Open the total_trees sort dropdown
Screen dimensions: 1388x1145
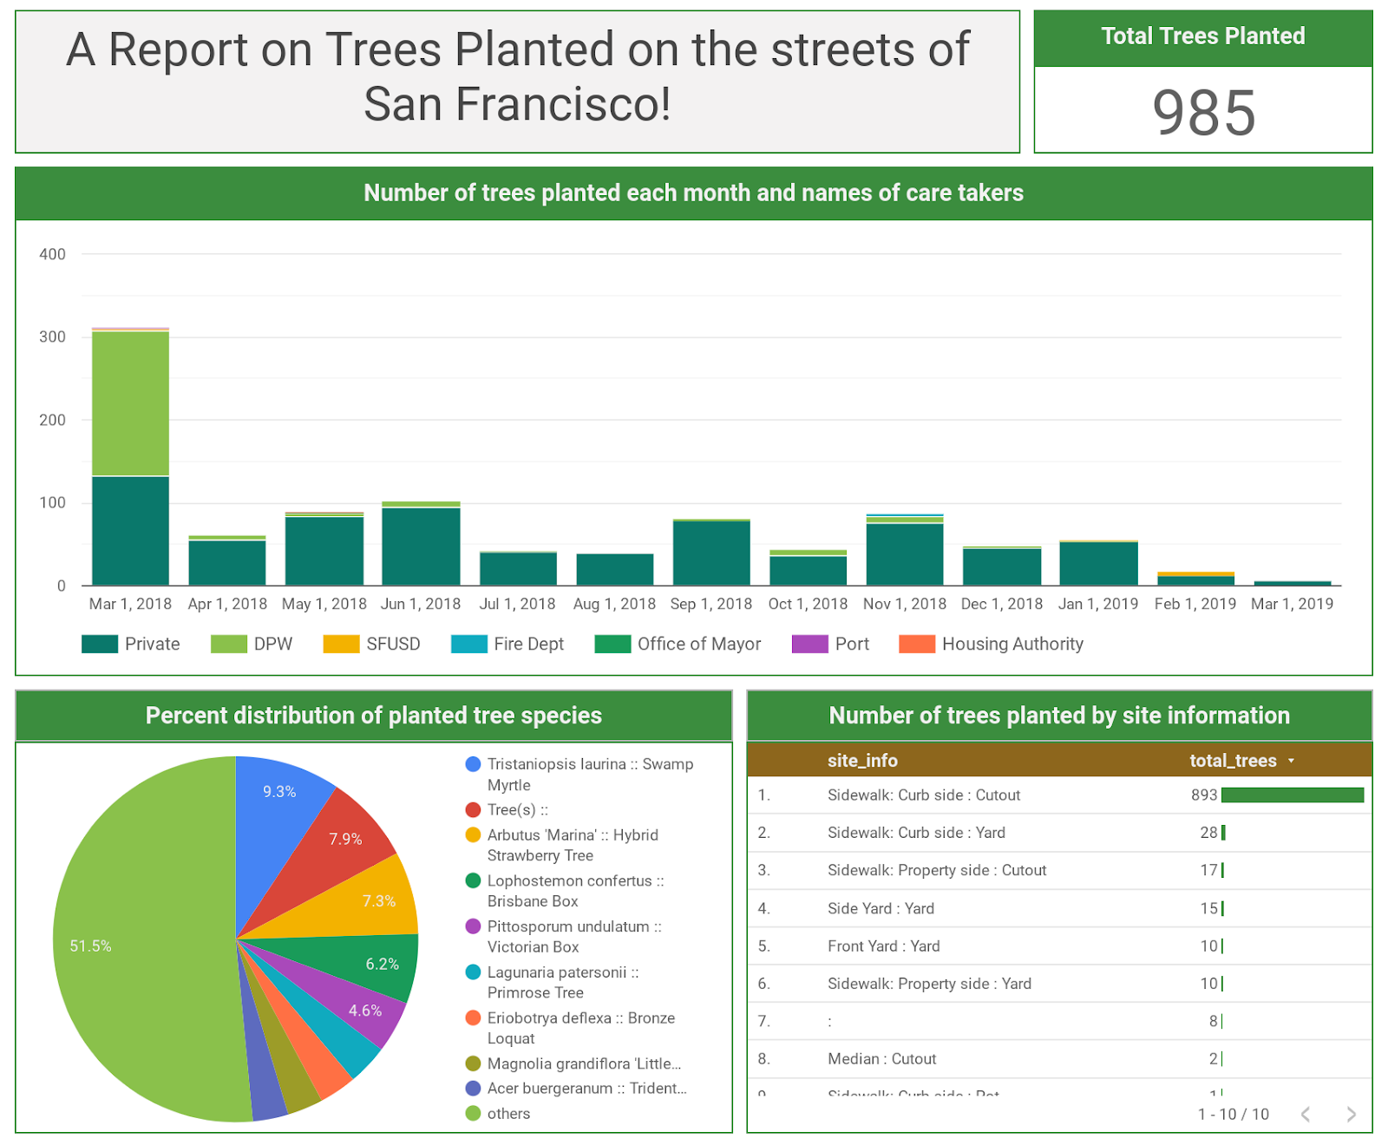coord(1292,760)
